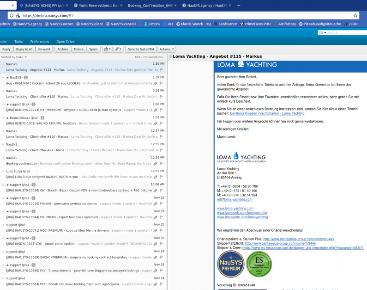Screen dimensions: 367x290
Task: Click the attachment icon on Bug 892434643 row
Action: (x=155, y=83)
